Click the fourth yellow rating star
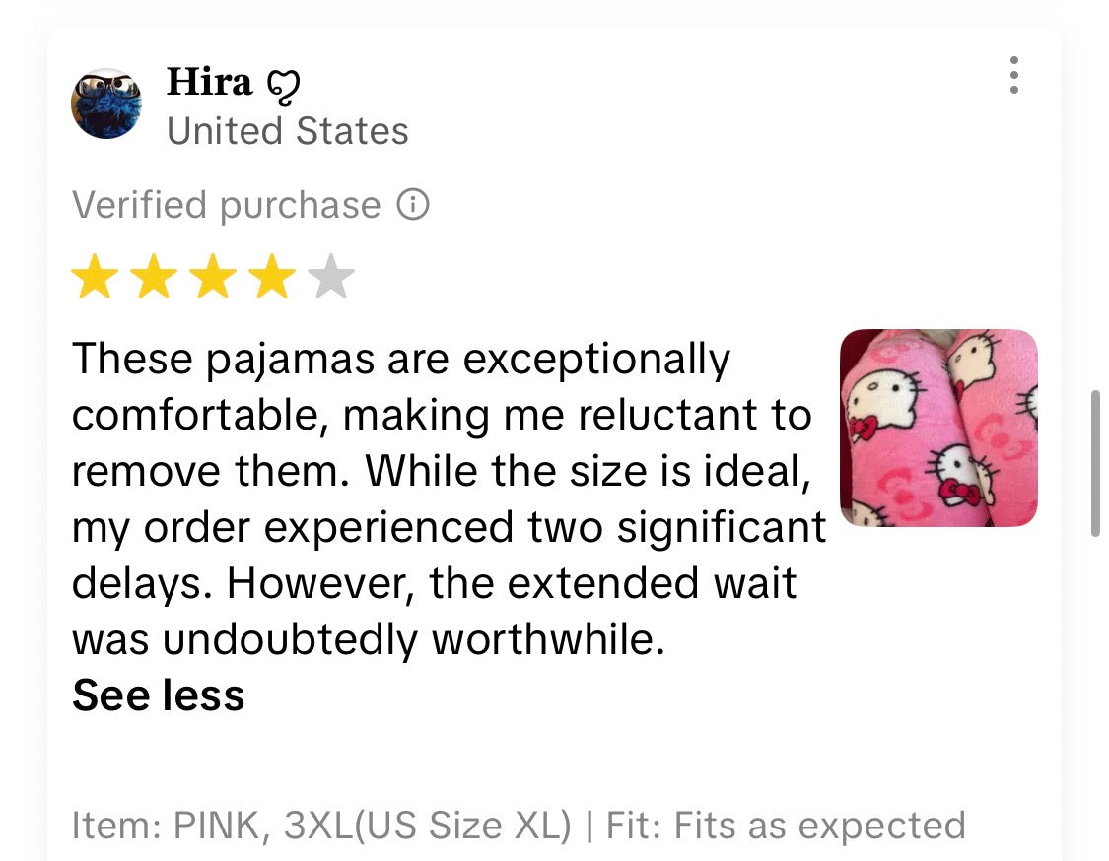1109x861 pixels. click(272, 278)
